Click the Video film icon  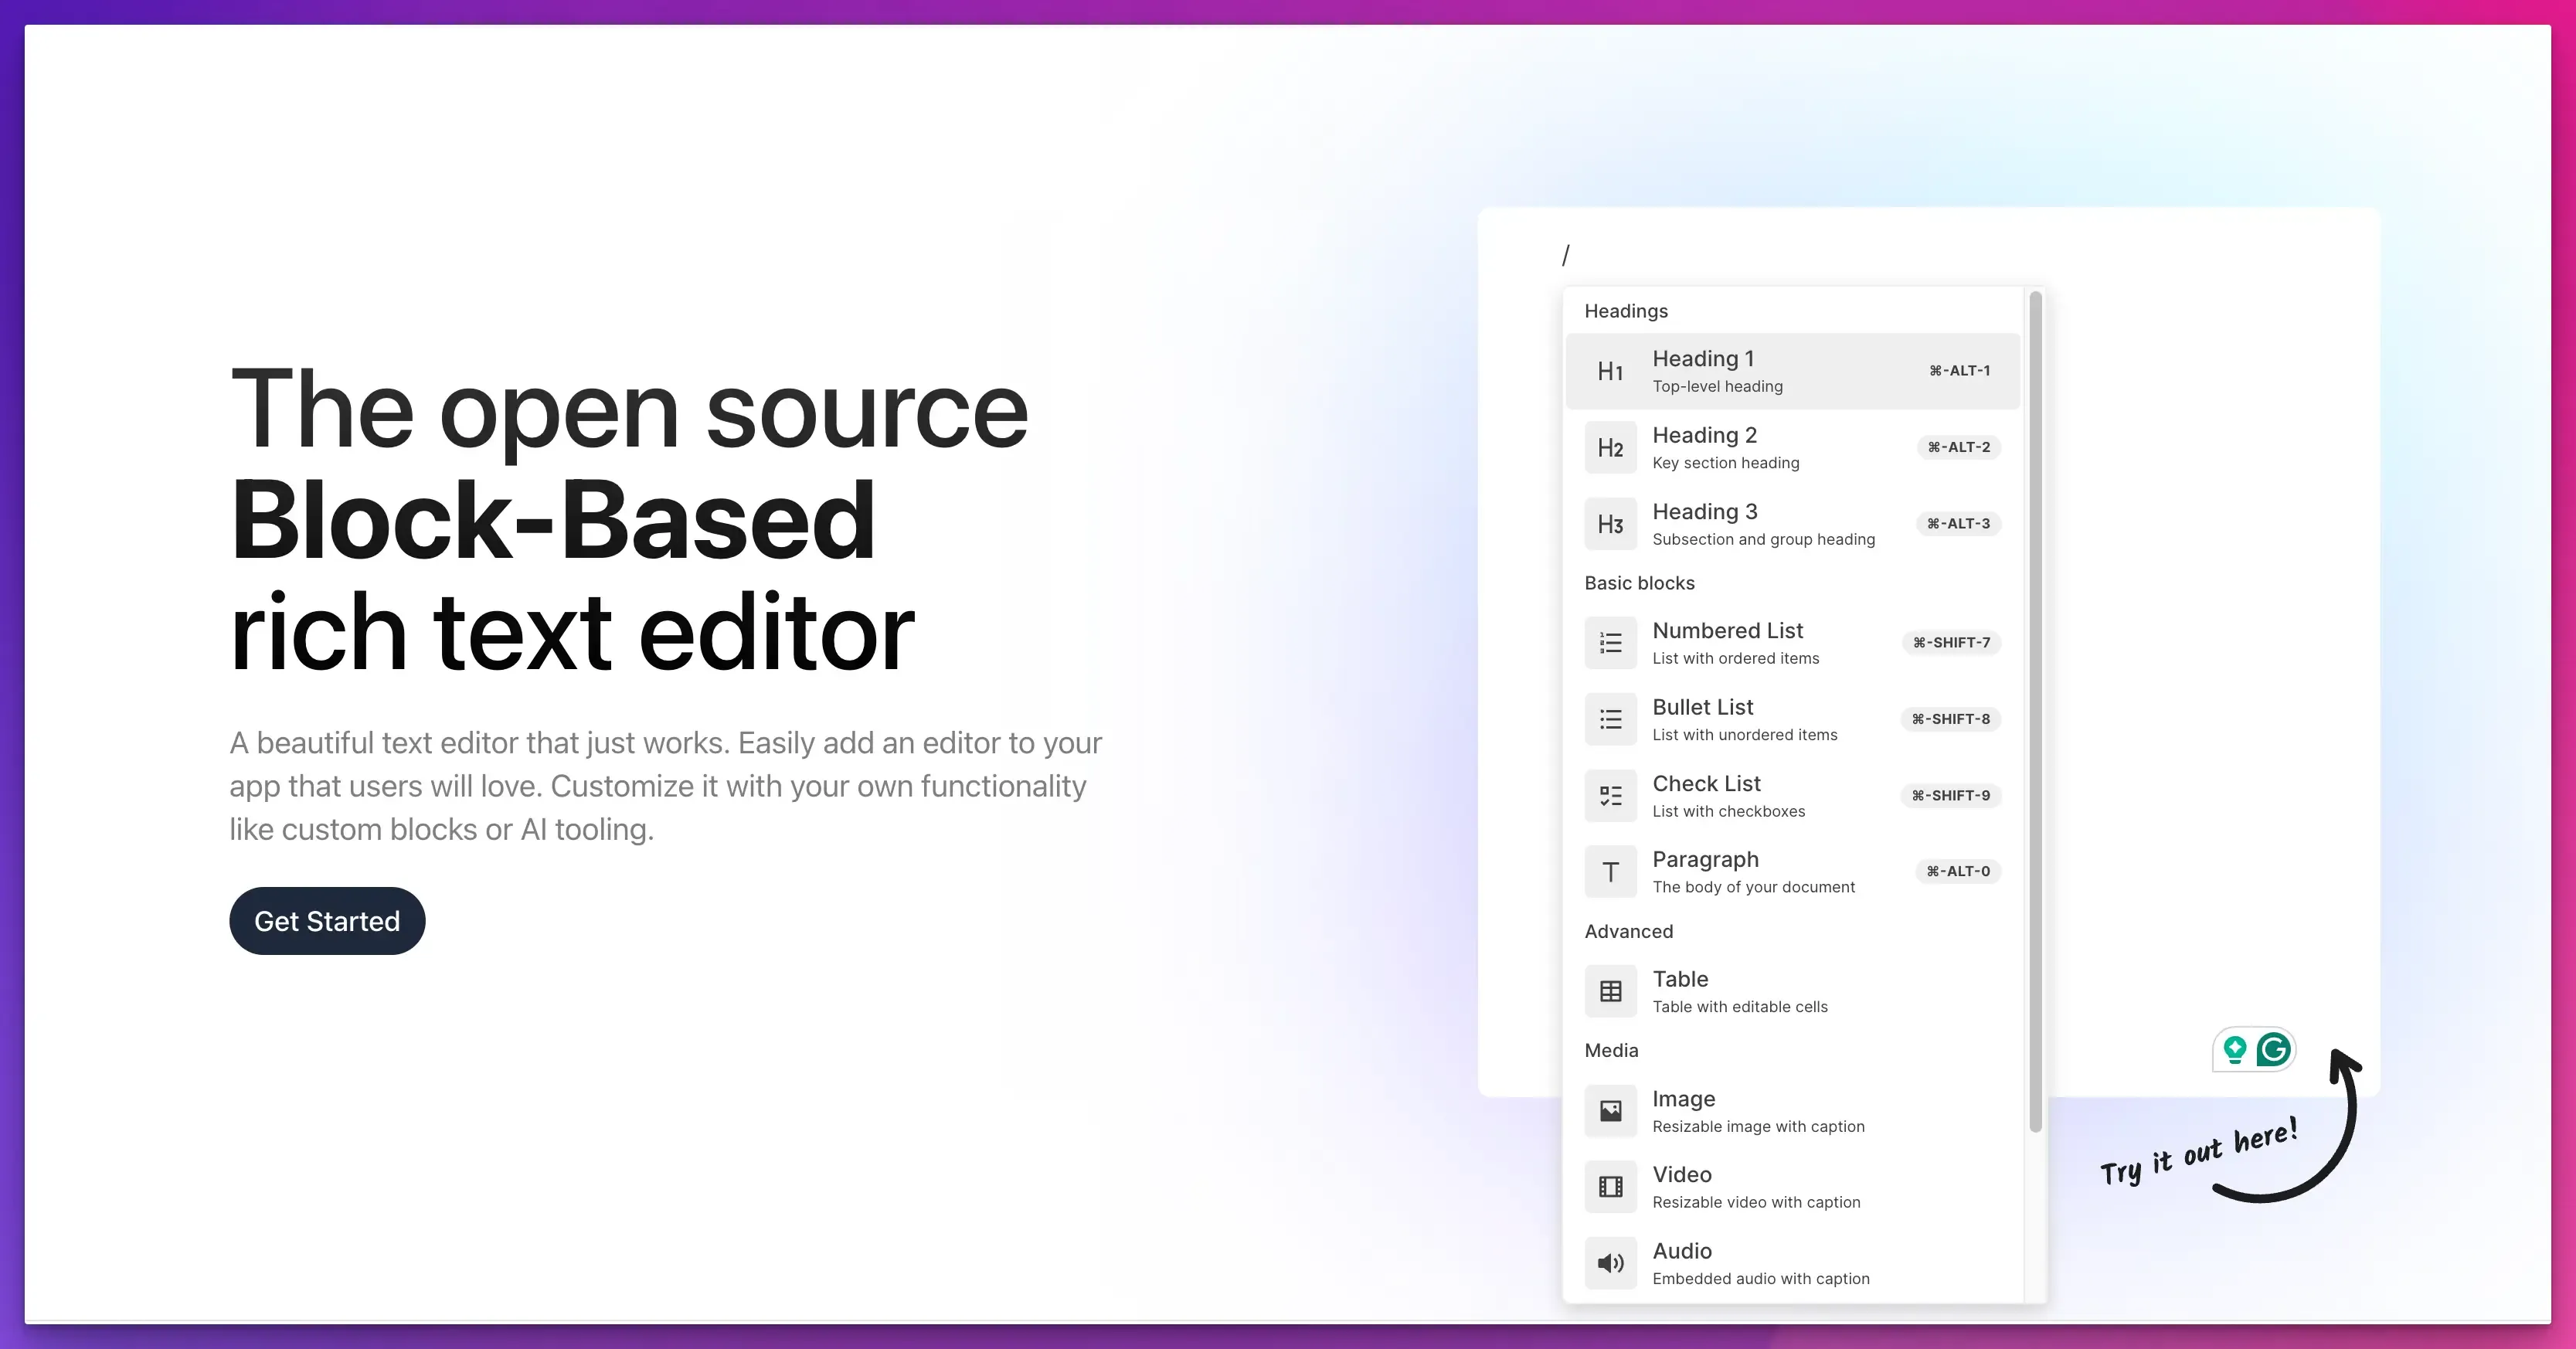[1610, 1186]
